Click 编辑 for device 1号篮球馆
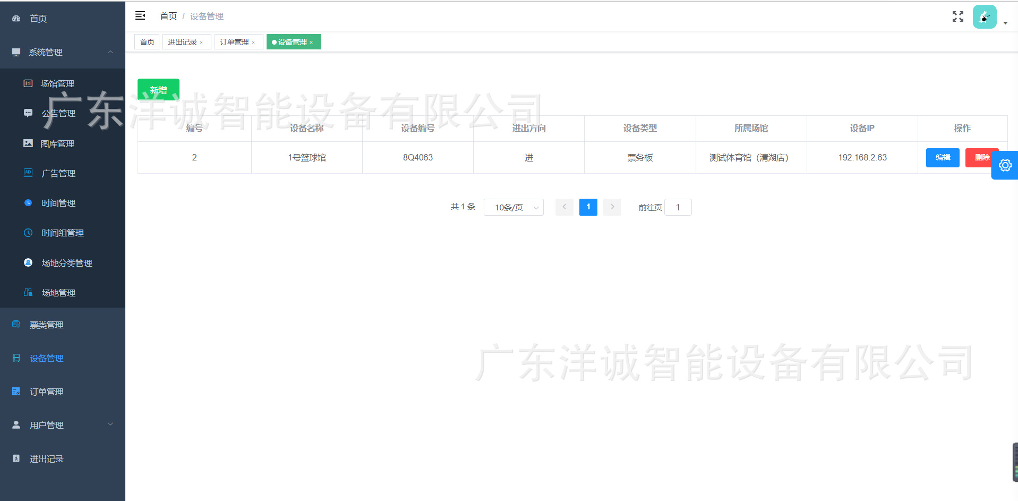Viewport: 1018px width, 501px height. tap(942, 157)
